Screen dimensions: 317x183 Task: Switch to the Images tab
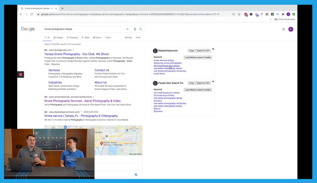[58, 38]
